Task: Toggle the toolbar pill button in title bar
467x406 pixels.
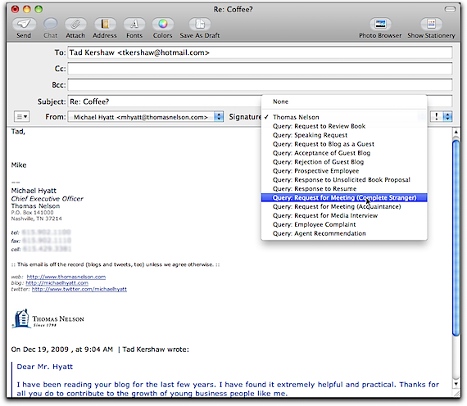Action: (450, 10)
